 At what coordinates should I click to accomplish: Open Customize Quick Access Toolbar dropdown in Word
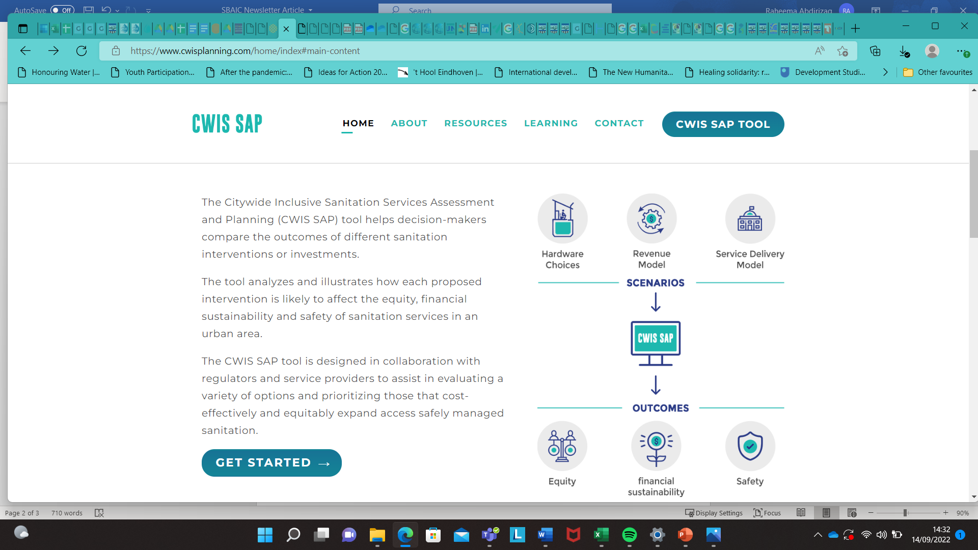[x=148, y=10]
